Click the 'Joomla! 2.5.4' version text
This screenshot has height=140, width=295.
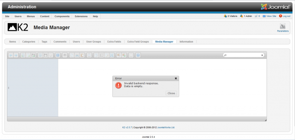tap(148, 137)
